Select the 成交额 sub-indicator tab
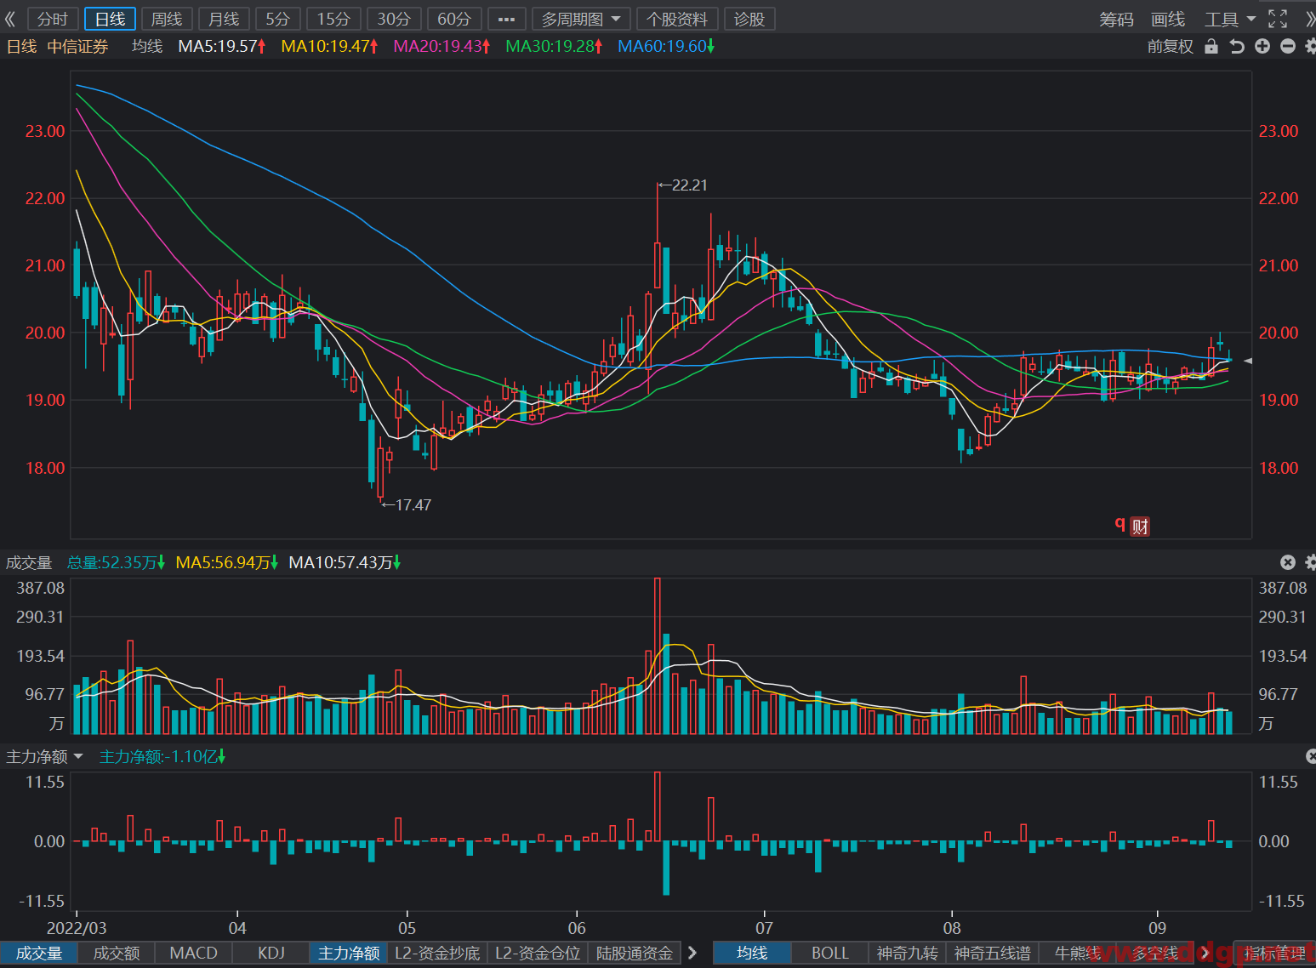1316x968 pixels. [x=117, y=953]
